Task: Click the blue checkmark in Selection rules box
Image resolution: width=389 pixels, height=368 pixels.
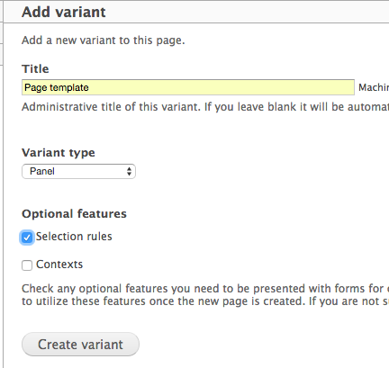Action: click(27, 238)
